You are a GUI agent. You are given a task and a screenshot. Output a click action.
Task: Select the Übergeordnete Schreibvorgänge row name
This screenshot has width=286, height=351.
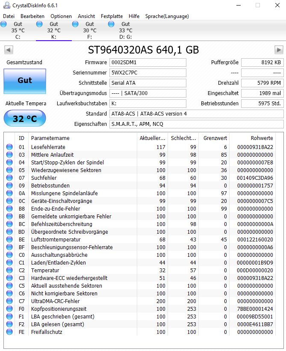(x=69, y=232)
